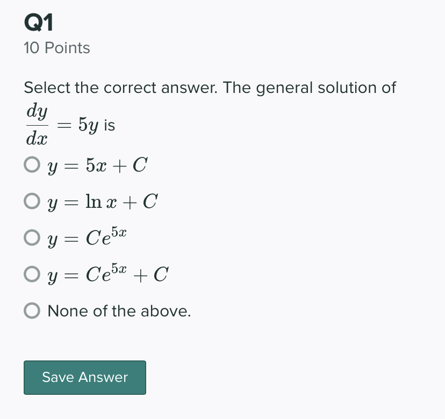Click the answer text y = ln x + C
Image resolution: width=445 pixels, height=419 pixels.
[x=101, y=201]
